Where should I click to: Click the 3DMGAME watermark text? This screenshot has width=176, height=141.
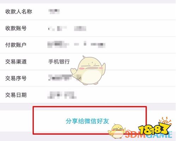pyautogui.click(x=148, y=134)
